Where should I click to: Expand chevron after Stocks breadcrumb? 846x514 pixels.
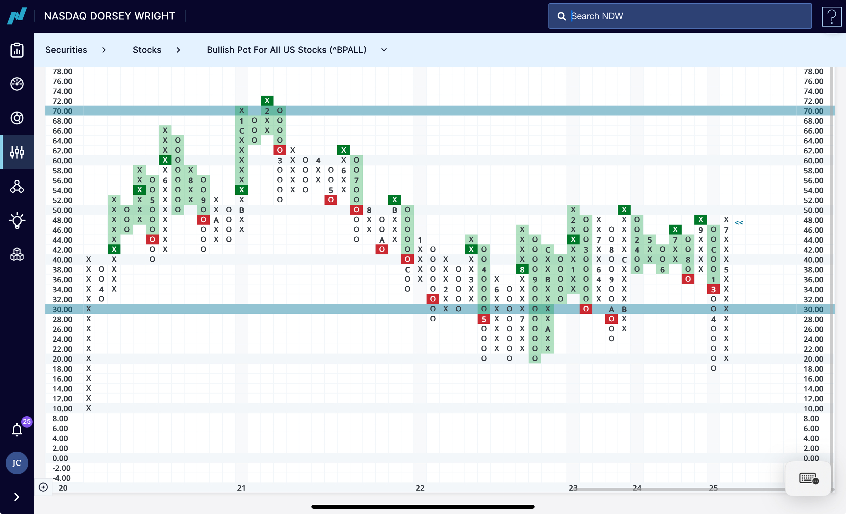(x=178, y=50)
